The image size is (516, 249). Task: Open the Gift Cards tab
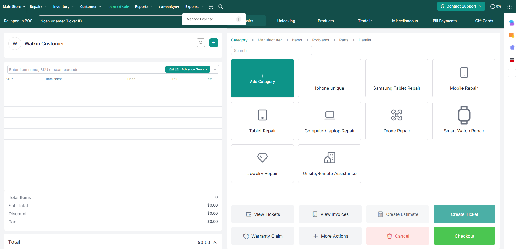[484, 21]
